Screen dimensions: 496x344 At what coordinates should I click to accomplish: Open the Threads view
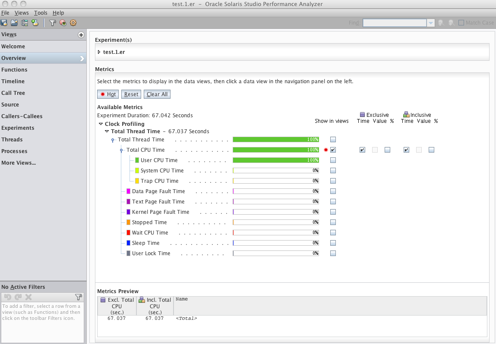pyautogui.click(x=43, y=139)
